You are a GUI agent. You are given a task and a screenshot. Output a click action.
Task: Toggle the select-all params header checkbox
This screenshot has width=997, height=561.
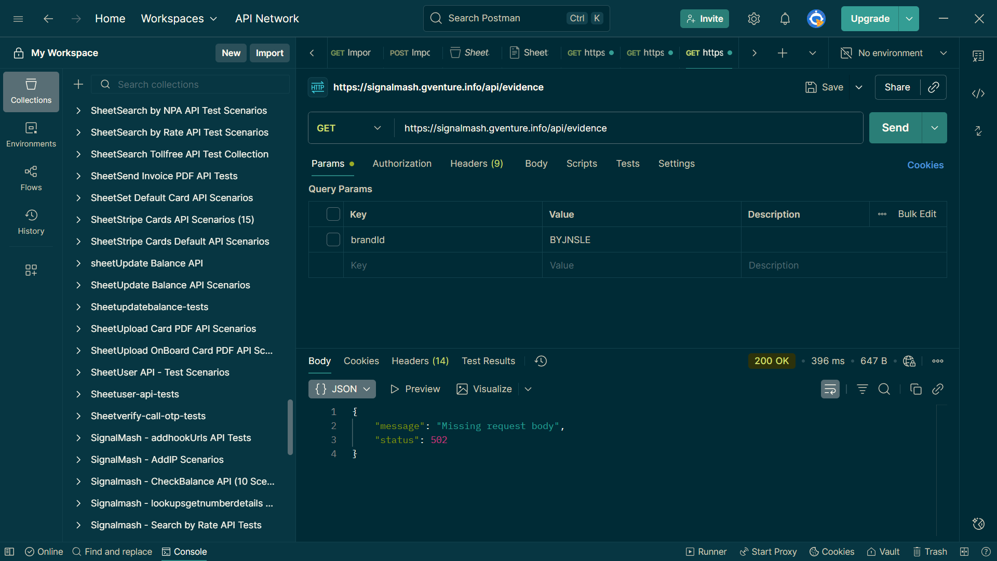pos(333,214)
